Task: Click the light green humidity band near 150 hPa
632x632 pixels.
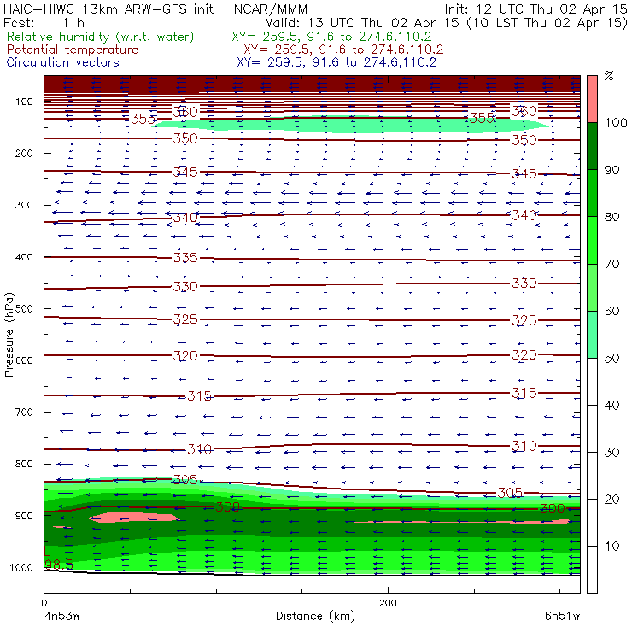Action: click(351, 124)
